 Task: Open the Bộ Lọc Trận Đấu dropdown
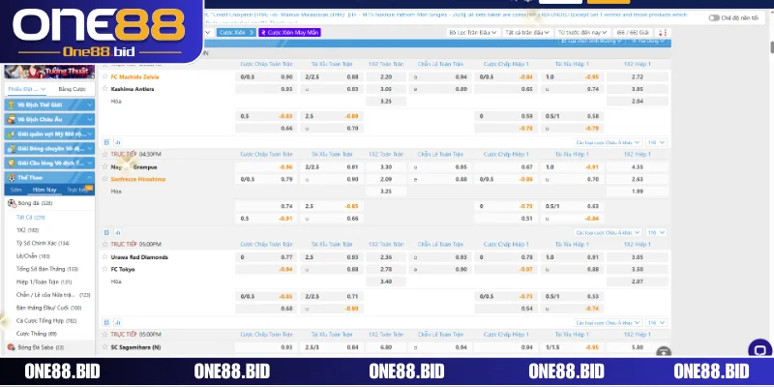pos(471,33)
